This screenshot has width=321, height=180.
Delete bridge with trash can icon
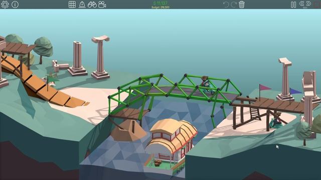pos(242,4)
